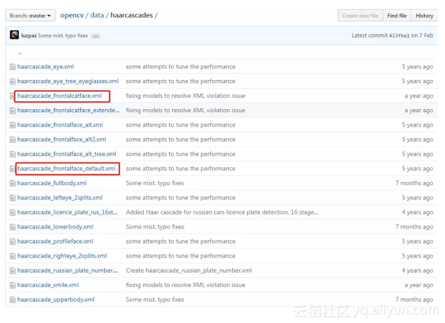Open haarcascade_smile.xml file
Image resolution: width=445 pixels, height=323 pixels.
click(x=48, y=285)
